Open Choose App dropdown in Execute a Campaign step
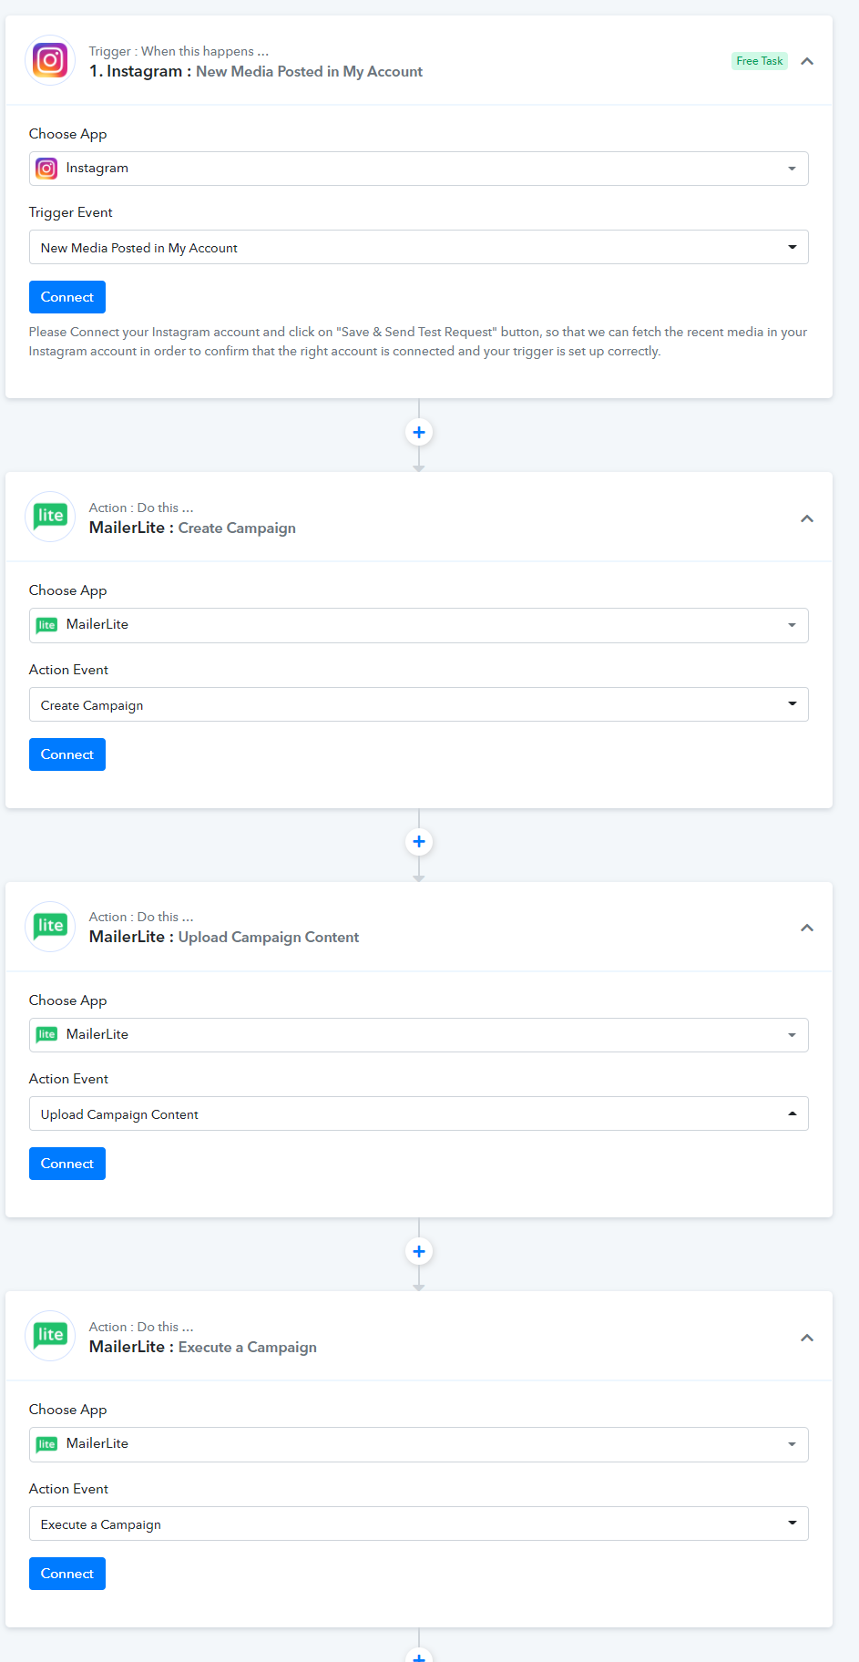The image size is (859, 1662). point(419,1444)
